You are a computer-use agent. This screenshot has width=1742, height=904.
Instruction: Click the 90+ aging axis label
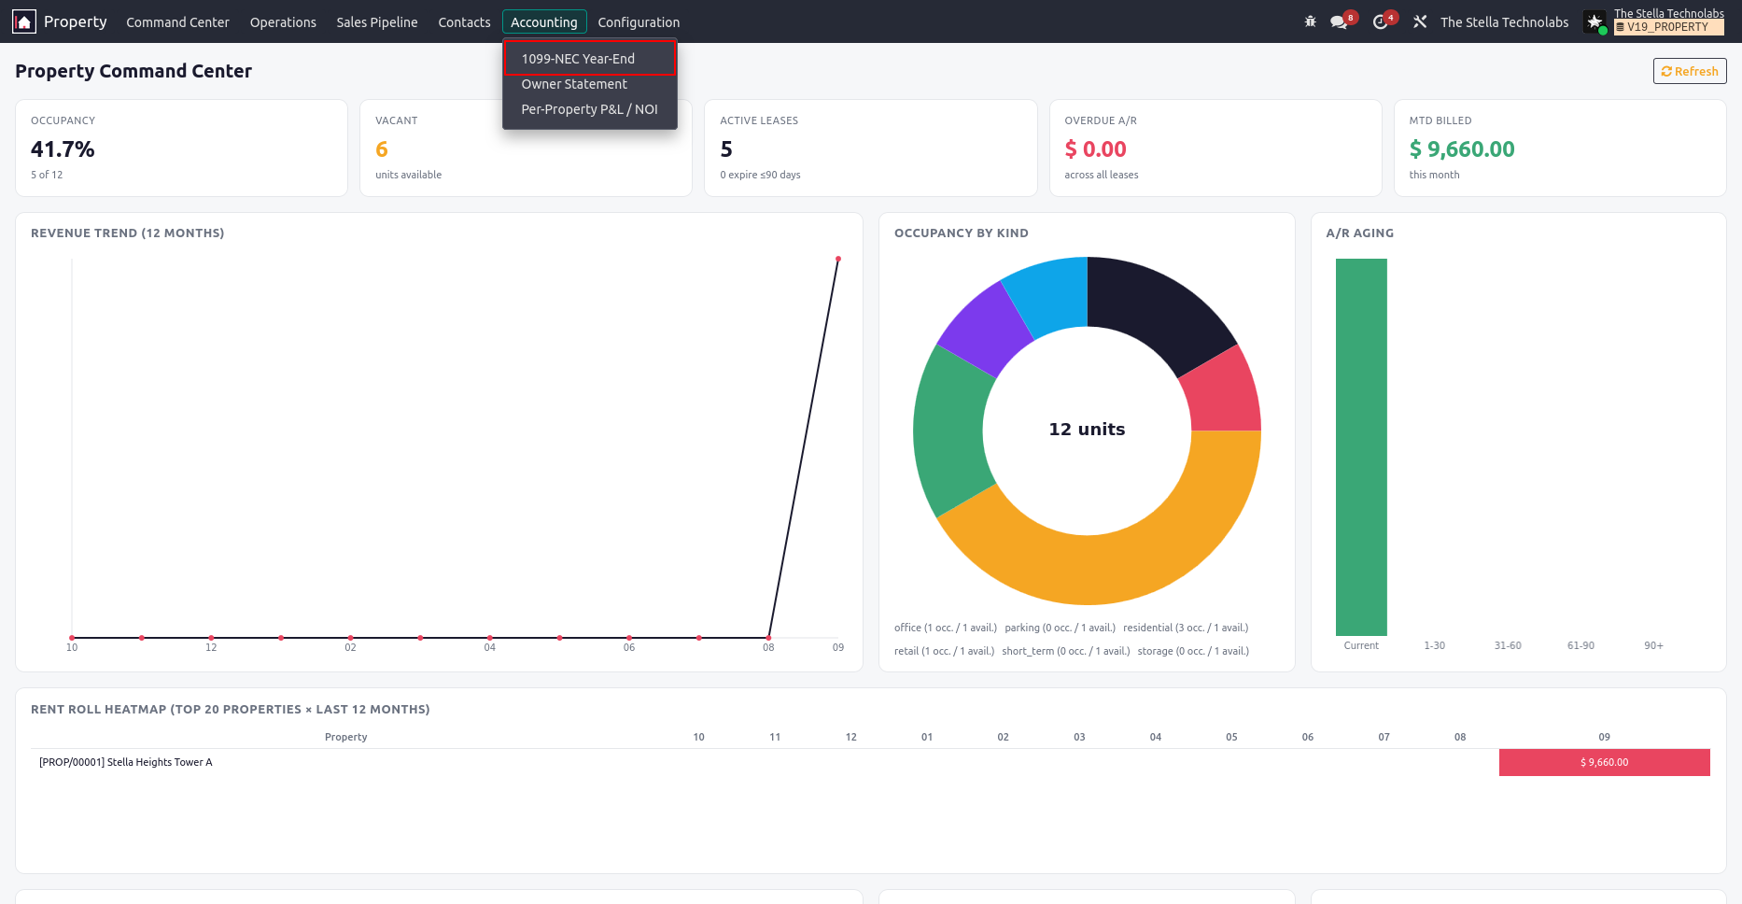coord(1653,645)
